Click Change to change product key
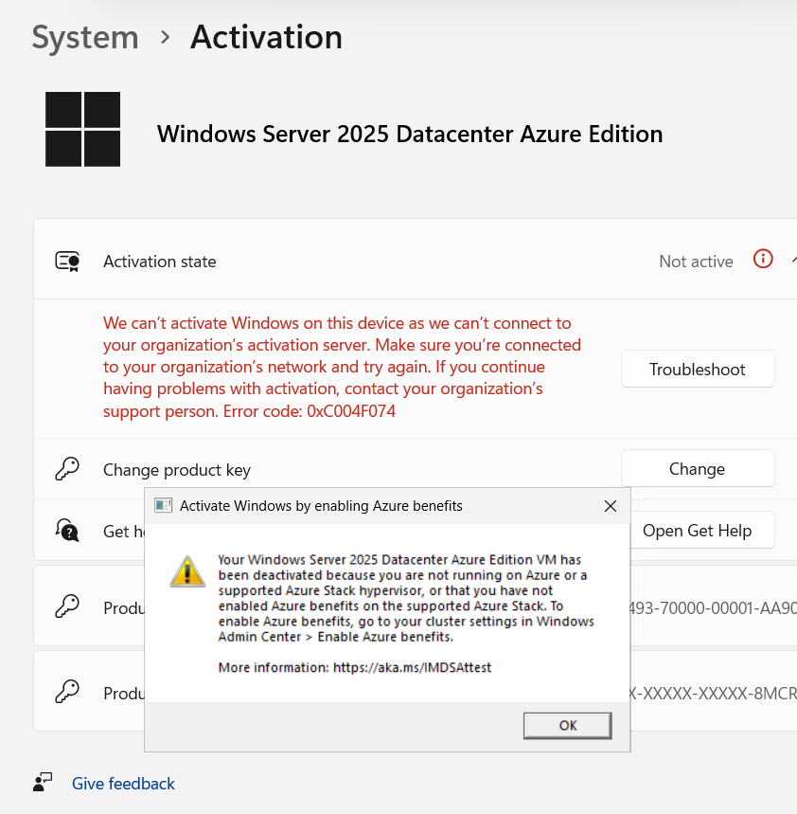The width and height of the screenshot is (797, 814). tap(698, 469)
